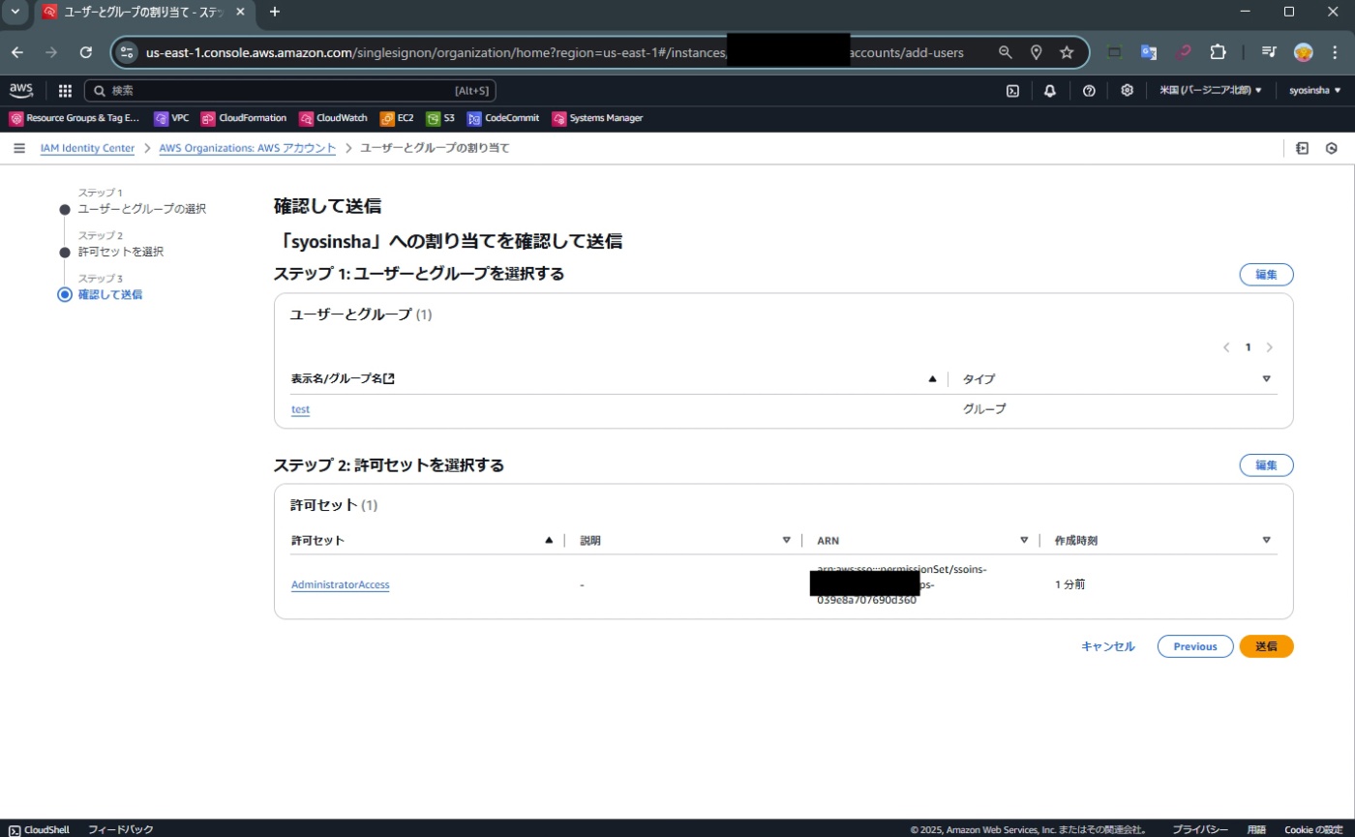
Task: Open the location permission icon in address bar
Action: (x=1036, y=52)
